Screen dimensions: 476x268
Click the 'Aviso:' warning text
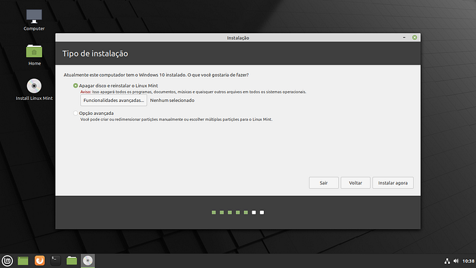point(86,92)
